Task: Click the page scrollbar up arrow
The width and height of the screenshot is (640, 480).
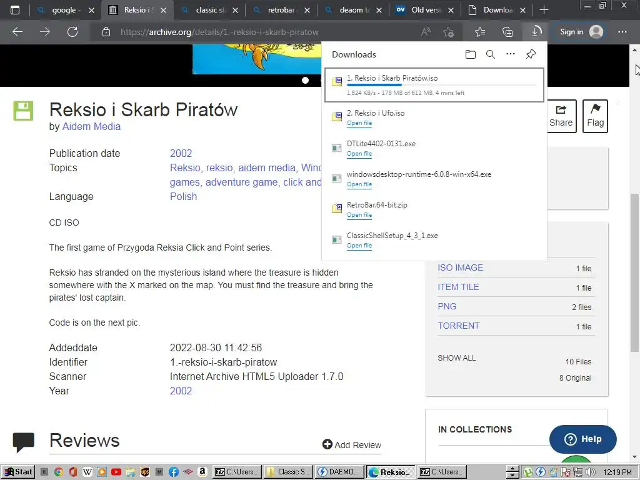Action: click(635, 50)
